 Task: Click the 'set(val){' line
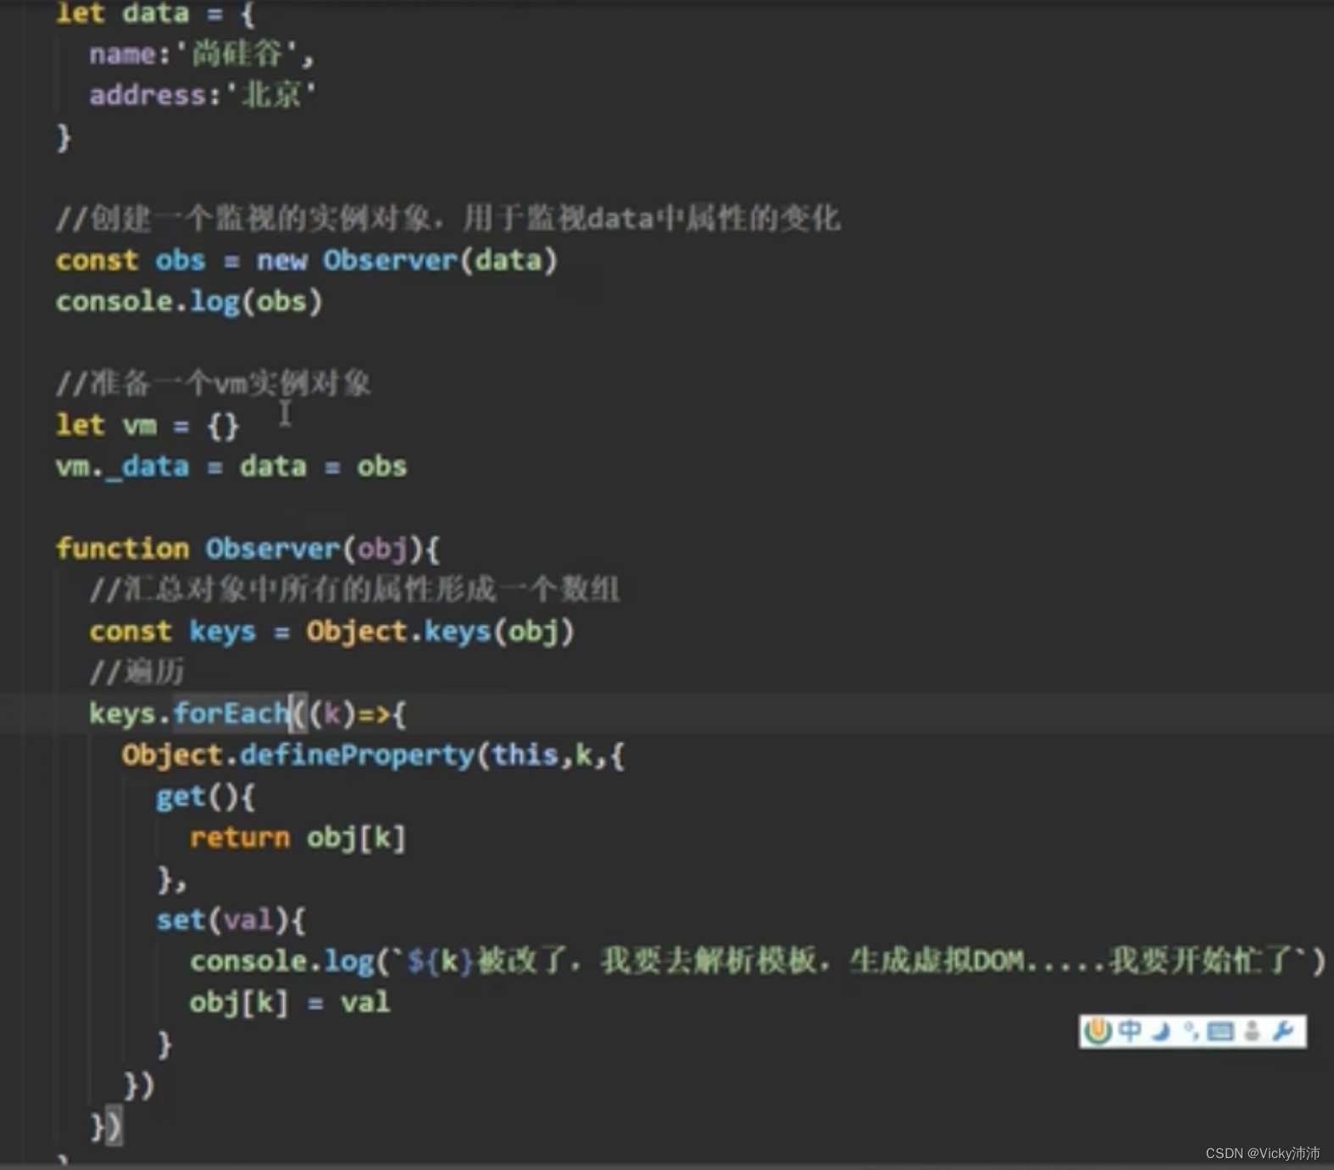[231, 920]
